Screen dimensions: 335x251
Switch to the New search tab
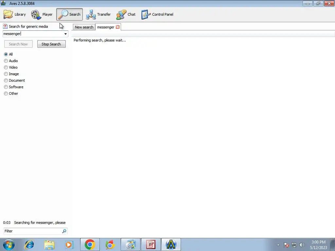84,27
